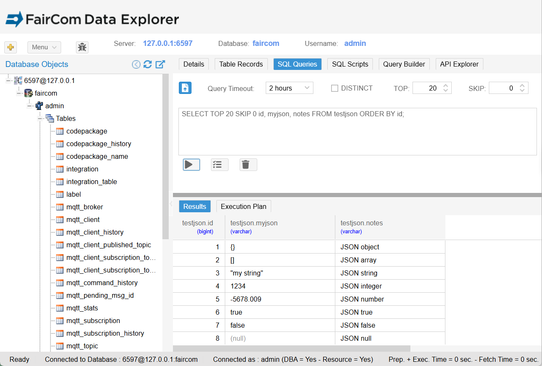Collapse the Tables tree node

coord(40,119)
